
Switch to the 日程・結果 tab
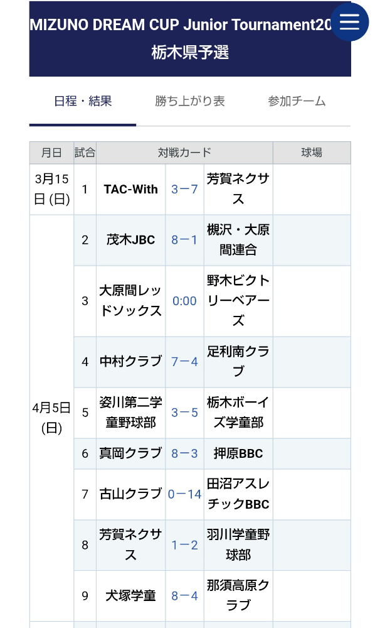(x=83, y=101)
